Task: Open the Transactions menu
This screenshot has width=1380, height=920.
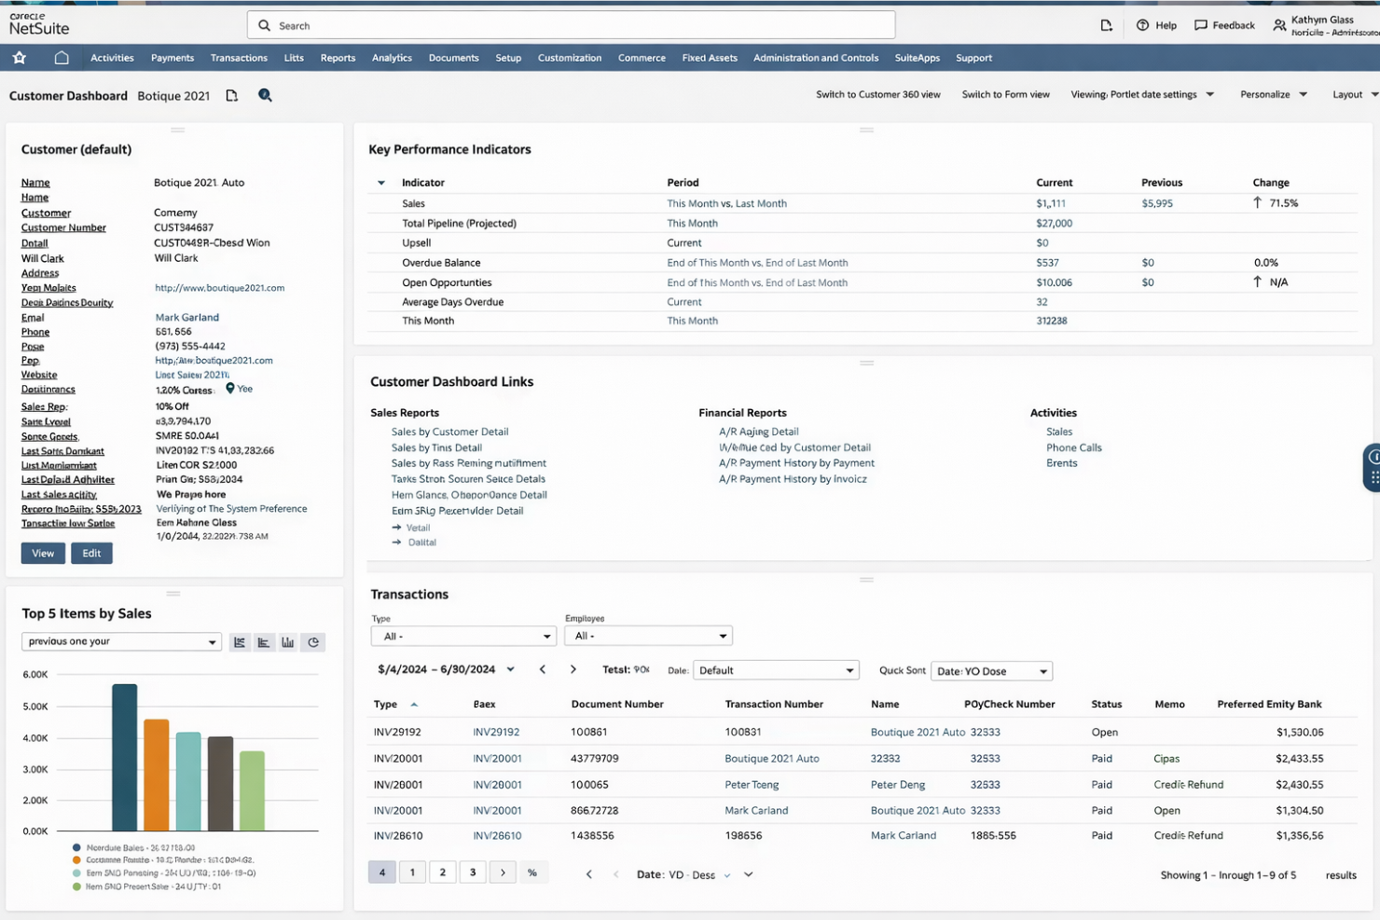Action: point(239,57)
